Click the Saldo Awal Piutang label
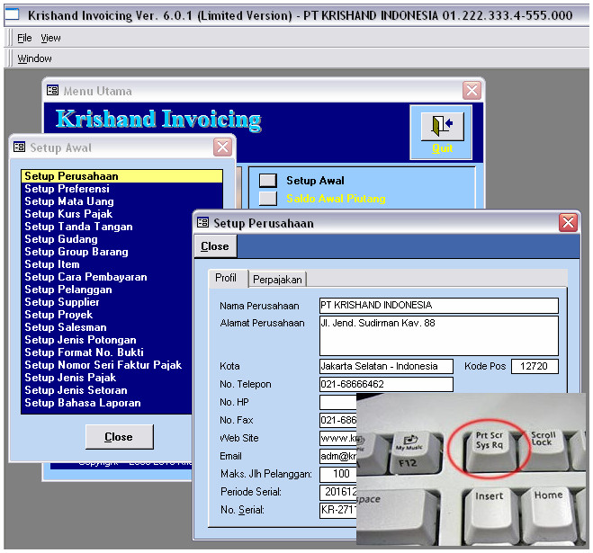This screenshot has height=553, width=593. (x=336, y=199)
